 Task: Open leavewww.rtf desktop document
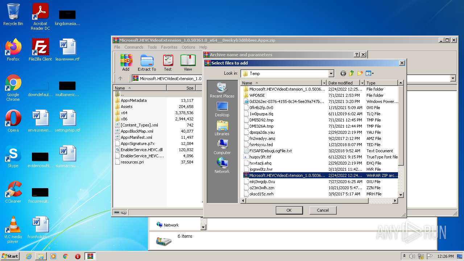(x=67, y=50)
